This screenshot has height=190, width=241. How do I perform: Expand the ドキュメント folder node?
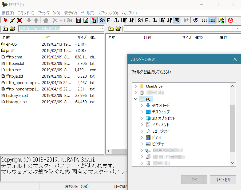(x=142, y=125)
